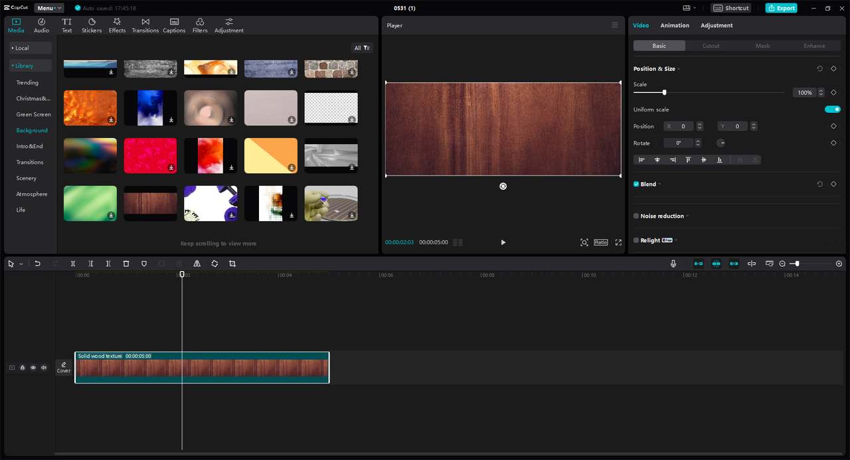Image resolution: width=850 pixels, height=460 pixels.
Task: Open the Filters panel
Action: (x=200, y=25)
